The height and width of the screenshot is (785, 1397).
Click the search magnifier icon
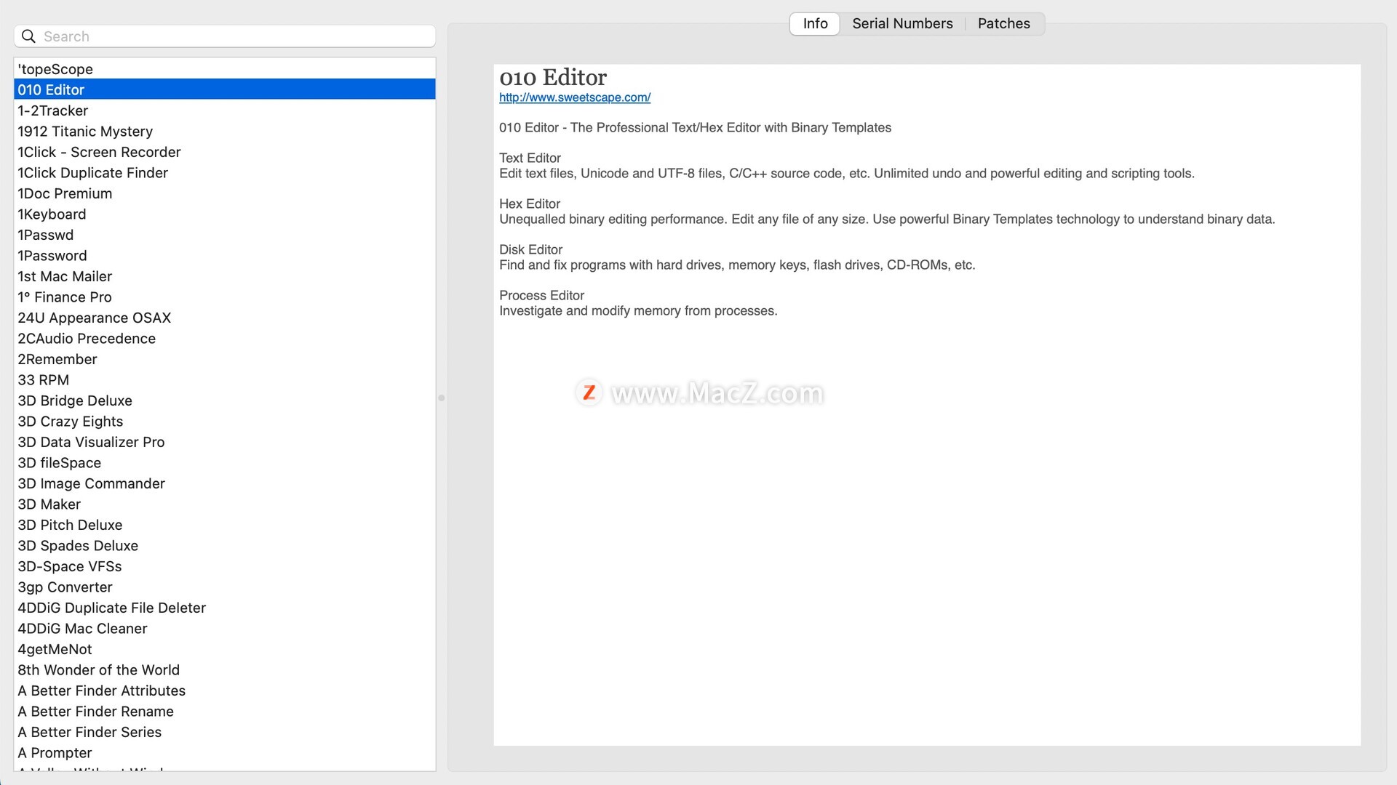click(x=28, y=36)
